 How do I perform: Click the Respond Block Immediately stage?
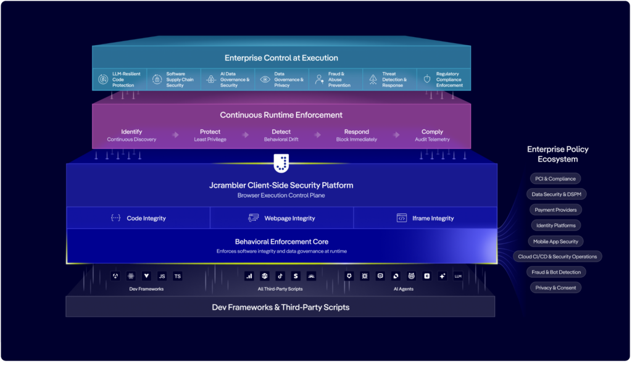[356, 135]
